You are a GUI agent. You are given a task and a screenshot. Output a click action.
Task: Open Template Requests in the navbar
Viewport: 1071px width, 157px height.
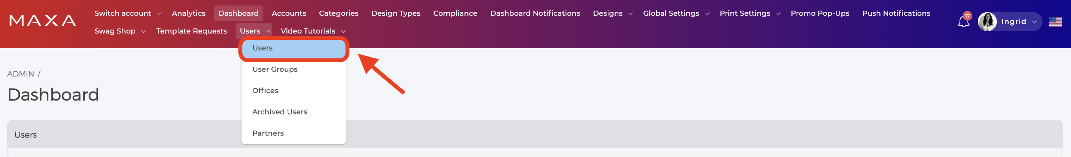coord(191,31)
